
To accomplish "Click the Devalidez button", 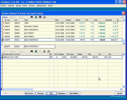I will click(75, 93).
